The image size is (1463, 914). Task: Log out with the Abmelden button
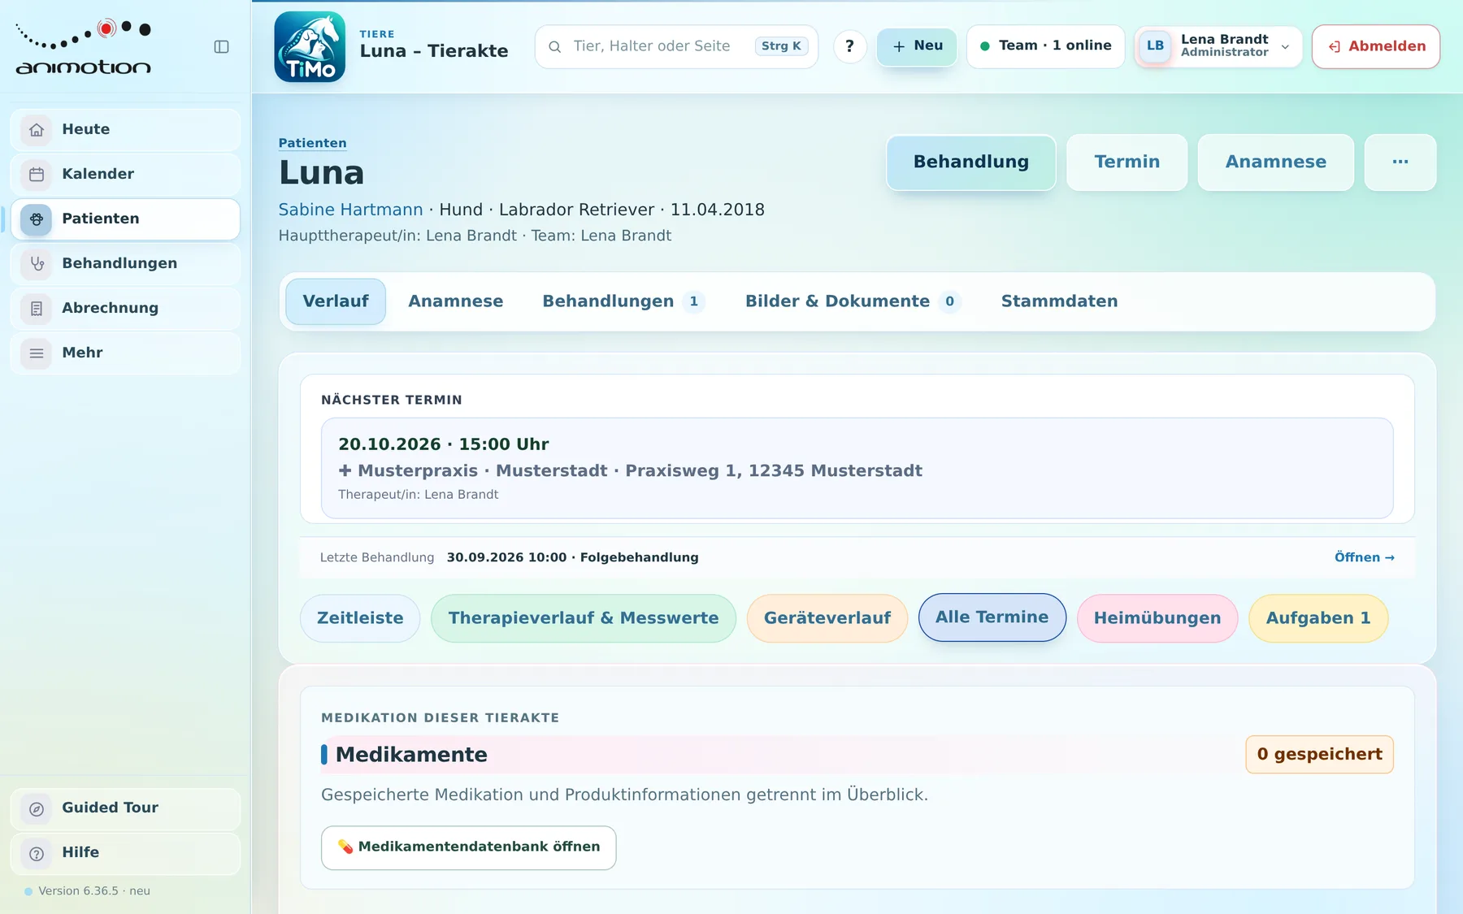[1376, 46]
